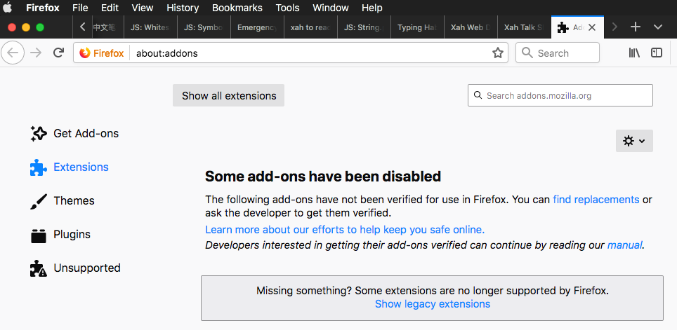This screenshot has height=330, width=677.
Task: Open the Window menu
Action: pos(331,8)
